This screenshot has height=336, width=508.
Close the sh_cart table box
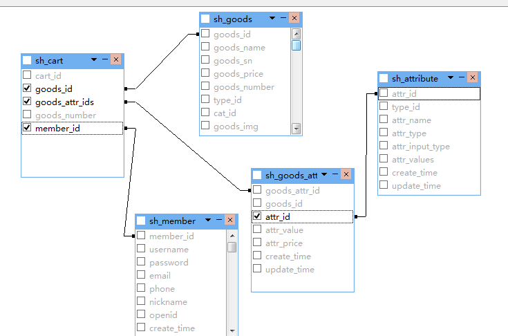115,60
